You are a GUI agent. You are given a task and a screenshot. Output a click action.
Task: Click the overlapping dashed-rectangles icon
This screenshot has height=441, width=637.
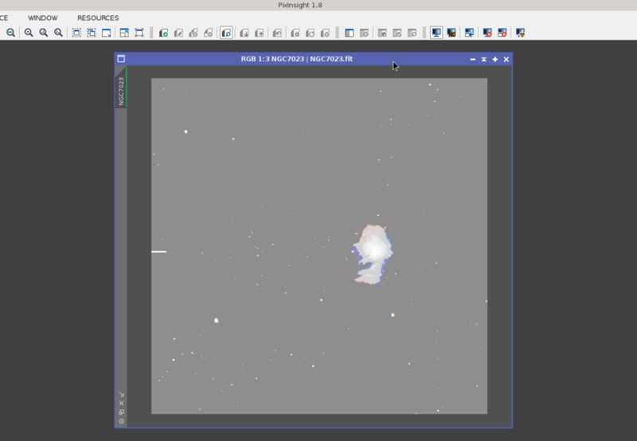click(92, 33)
